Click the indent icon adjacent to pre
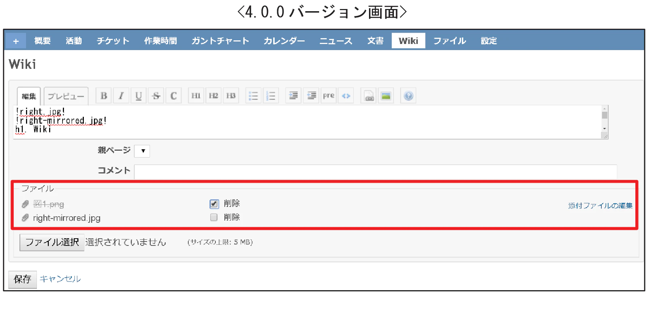The image size is (657, 310). pos(311,96)
